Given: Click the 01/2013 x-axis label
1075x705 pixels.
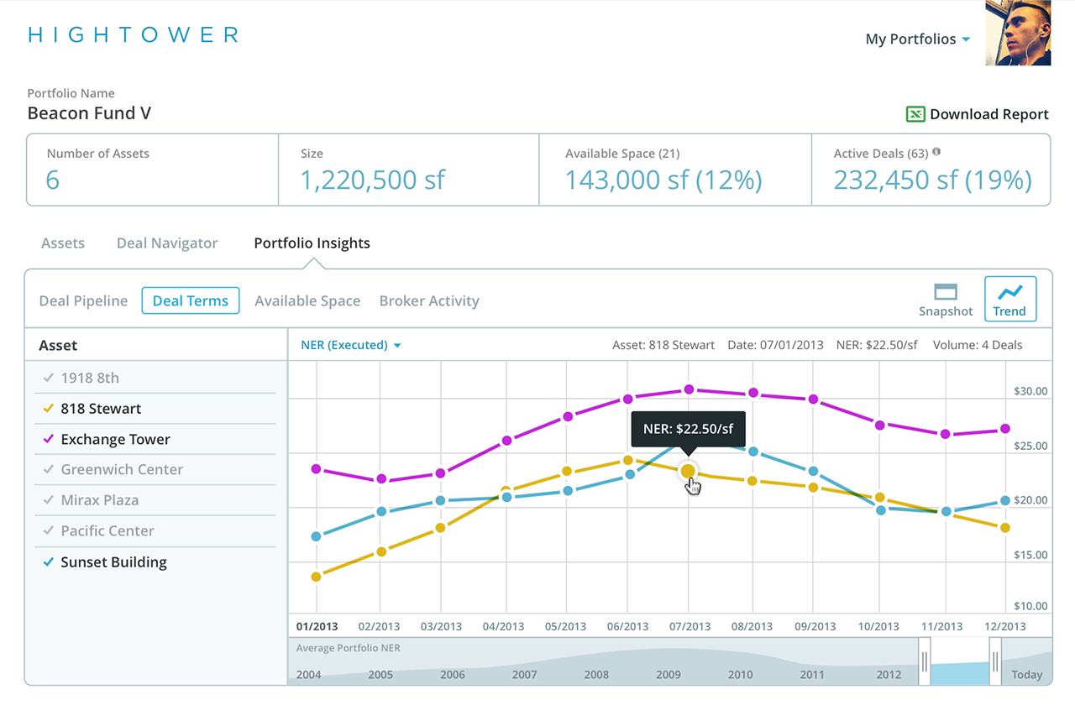Looking at the screenshot, I should (317, 626).
